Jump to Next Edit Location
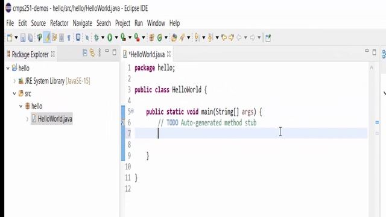The width and height of the screenshot is (386, 217). pyautogui.click(x=231, y=37)
